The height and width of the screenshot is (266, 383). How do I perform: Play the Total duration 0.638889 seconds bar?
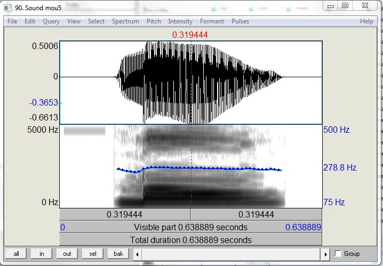[x=191, y=240]
